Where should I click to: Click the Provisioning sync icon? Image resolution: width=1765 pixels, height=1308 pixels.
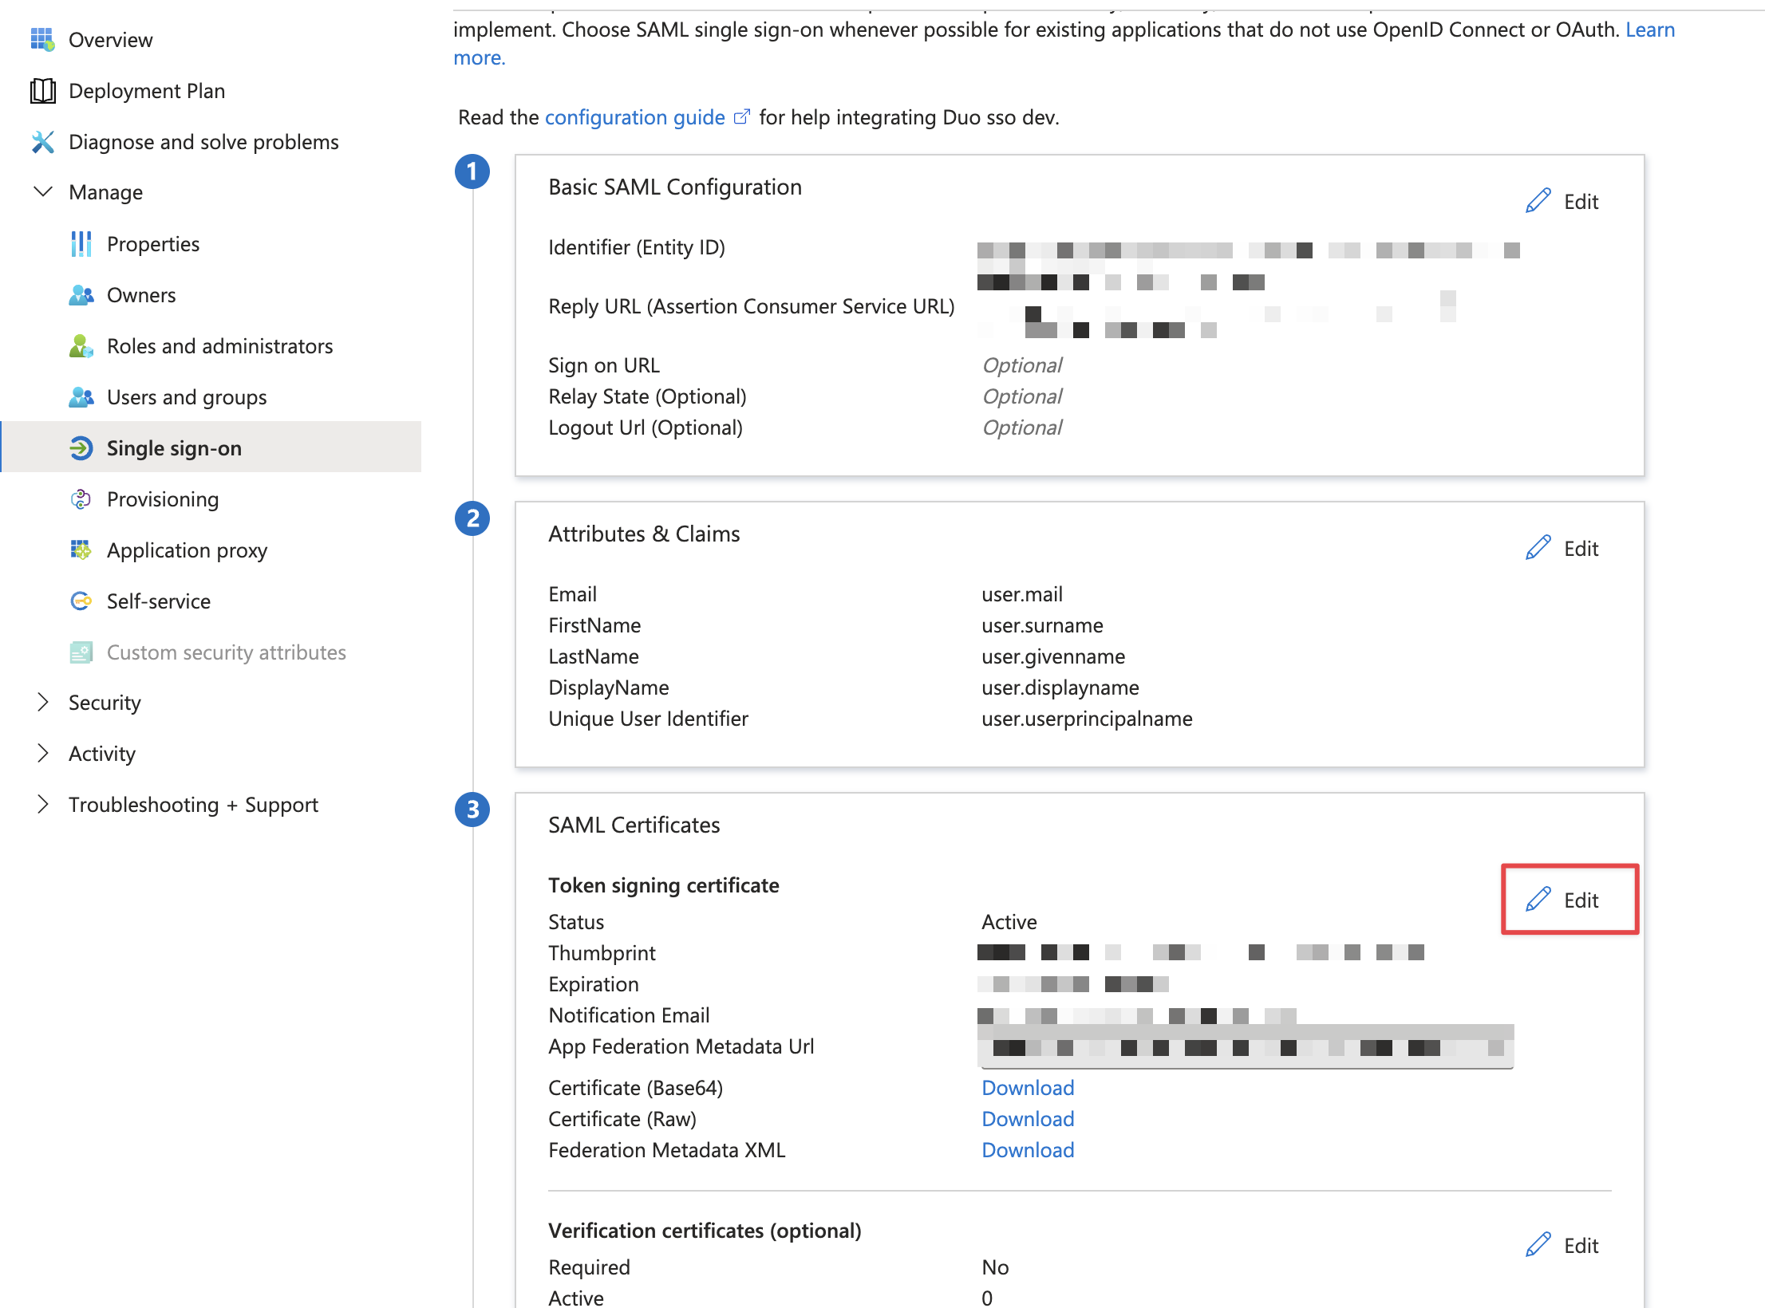(81, 499)
